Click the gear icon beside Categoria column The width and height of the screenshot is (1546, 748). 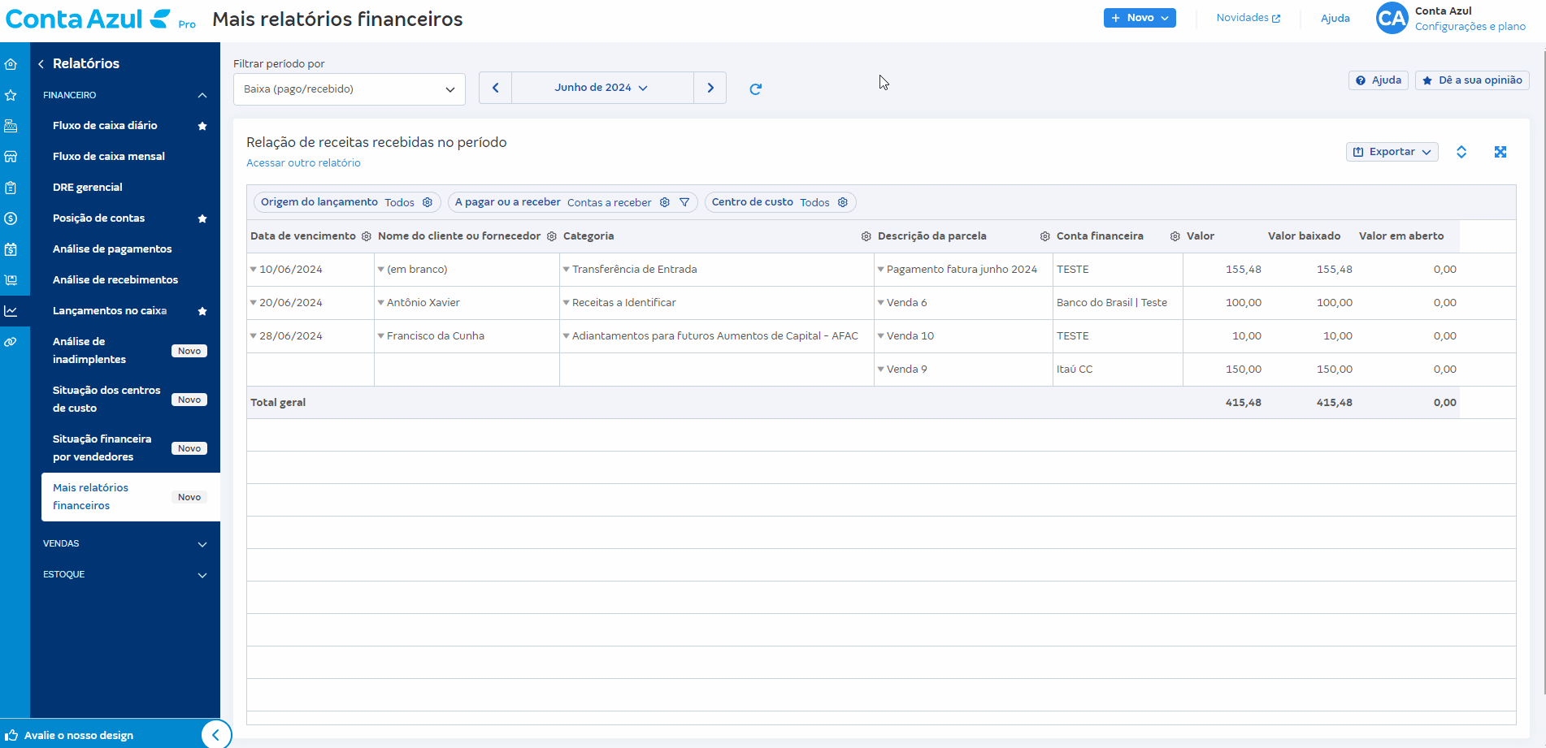(x=866, y=236)
